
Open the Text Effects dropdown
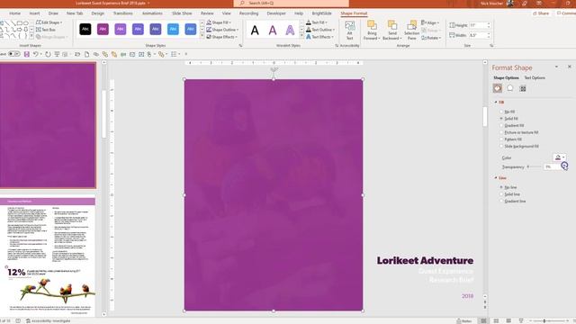[x=319, y=37]
